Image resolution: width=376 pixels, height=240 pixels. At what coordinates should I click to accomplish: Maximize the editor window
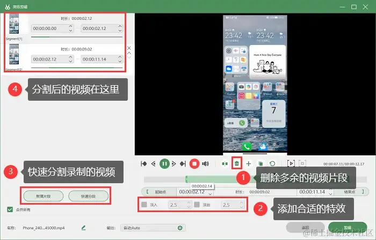[x=353, y=7]
